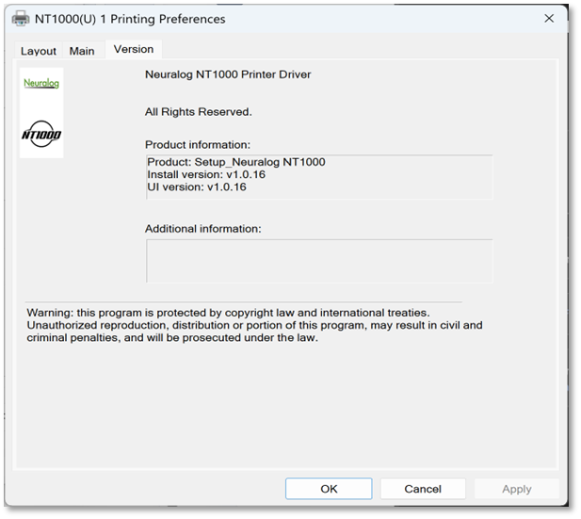Close the Printing Preferences dialog

tap(549, 19)
